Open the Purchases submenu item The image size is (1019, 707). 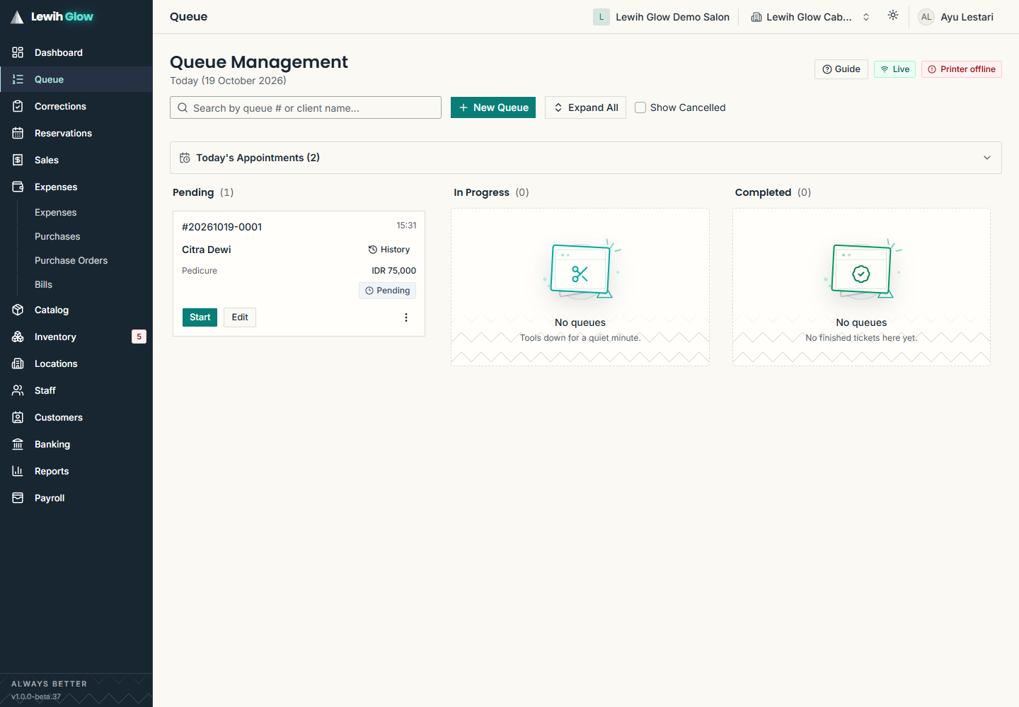pos(57,236)
